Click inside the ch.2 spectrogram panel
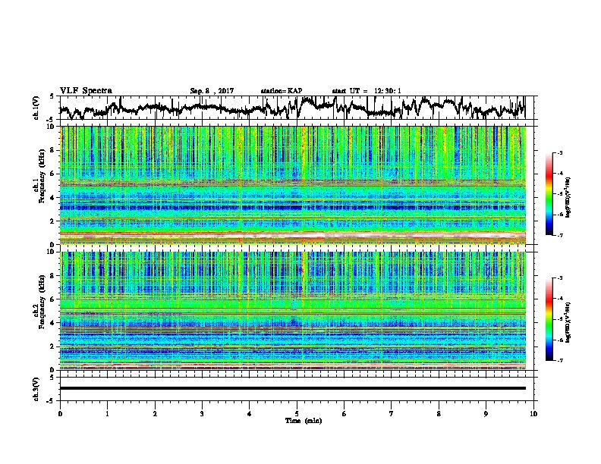Viewport: 601px width, 464px height. tap(293, 311)
